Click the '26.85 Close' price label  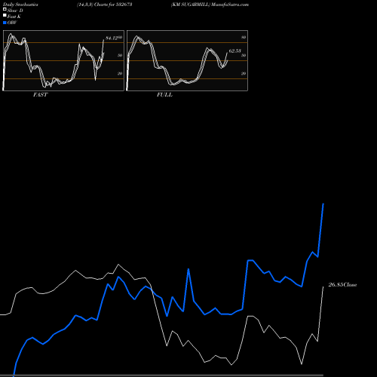[342, 285]
